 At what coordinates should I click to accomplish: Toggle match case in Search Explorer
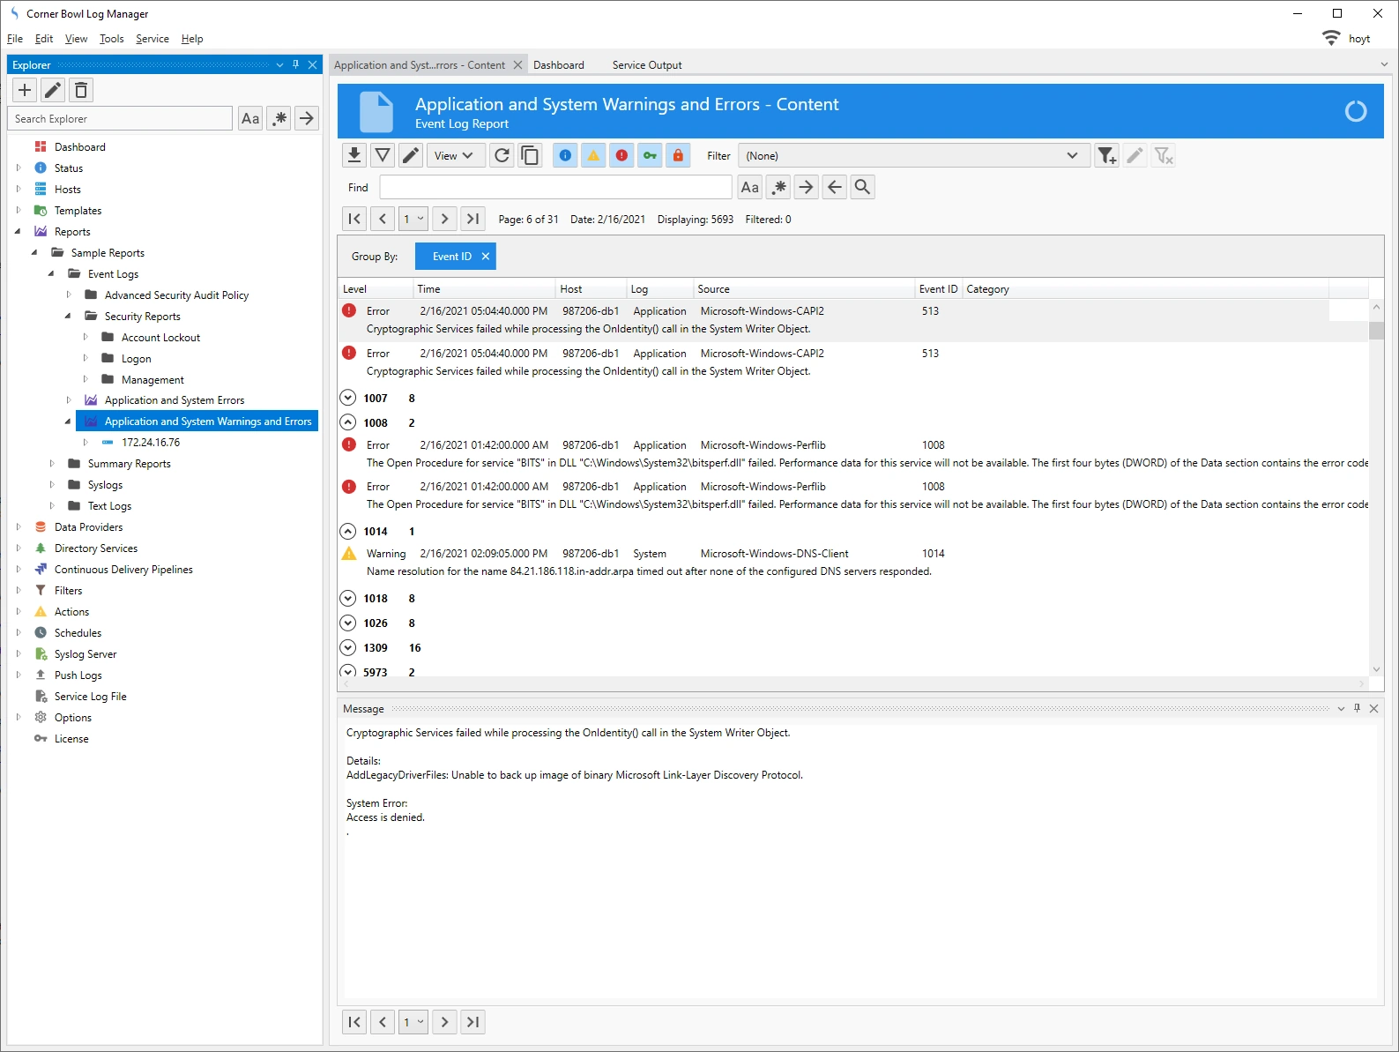250,118
